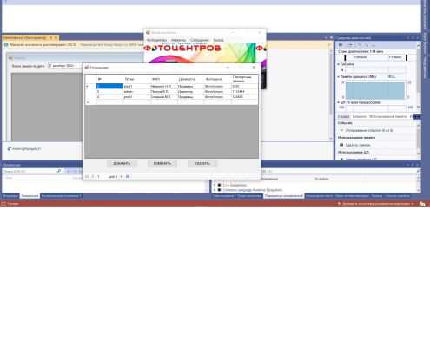430x347 pixels.
Task: Switch to the Точки останова tab
Action: 249,196
